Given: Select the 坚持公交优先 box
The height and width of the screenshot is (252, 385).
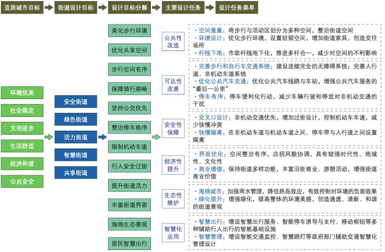Looking at the screenshot, I should click(129, 108).
